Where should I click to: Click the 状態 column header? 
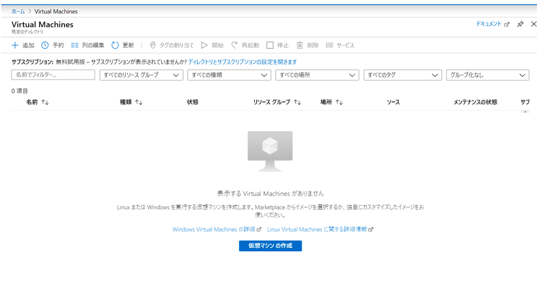pyautogui.click(x=192, y=102)
